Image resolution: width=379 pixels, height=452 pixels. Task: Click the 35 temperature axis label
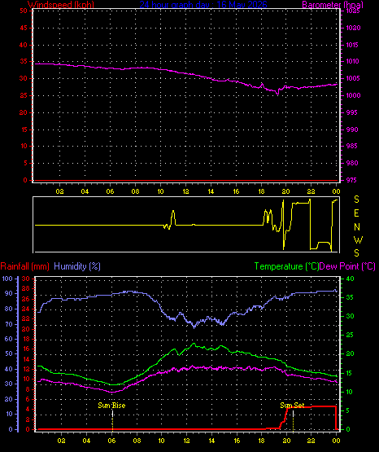tap(350, 297)
